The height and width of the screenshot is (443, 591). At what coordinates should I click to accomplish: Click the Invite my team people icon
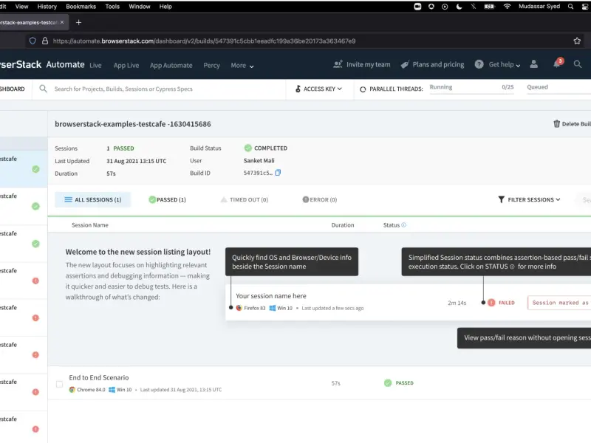(x=338, y=64)
